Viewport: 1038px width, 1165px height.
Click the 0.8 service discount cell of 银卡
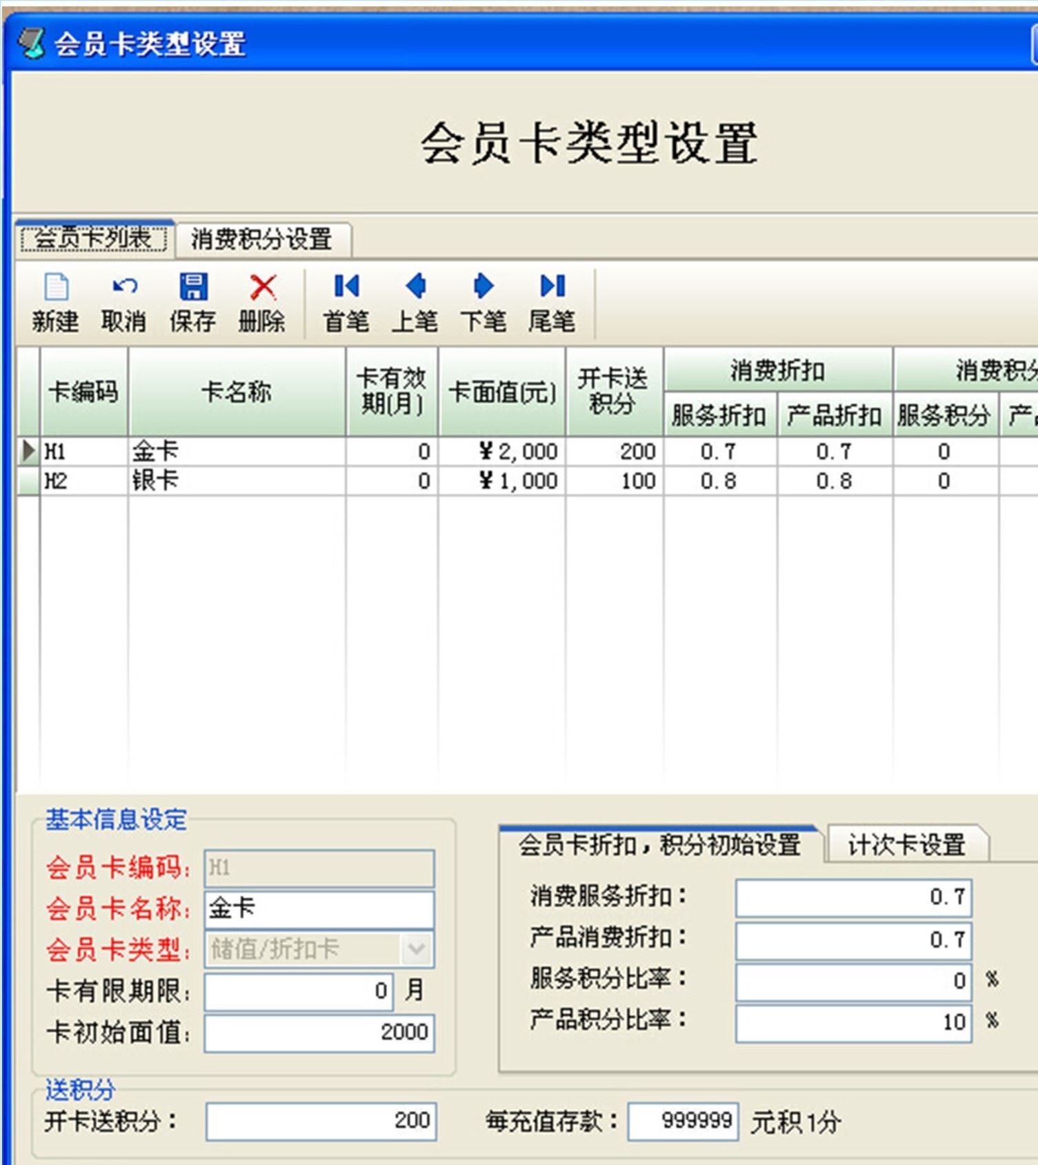coord(720,480)
